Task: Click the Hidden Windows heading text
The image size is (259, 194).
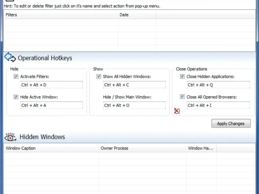Action: tap(42, 137)
